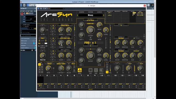This screenshot has width=176, height=99.
Task: Toggle the Link switch under Filter 1 Cutoff
Action: pos(90,38)
